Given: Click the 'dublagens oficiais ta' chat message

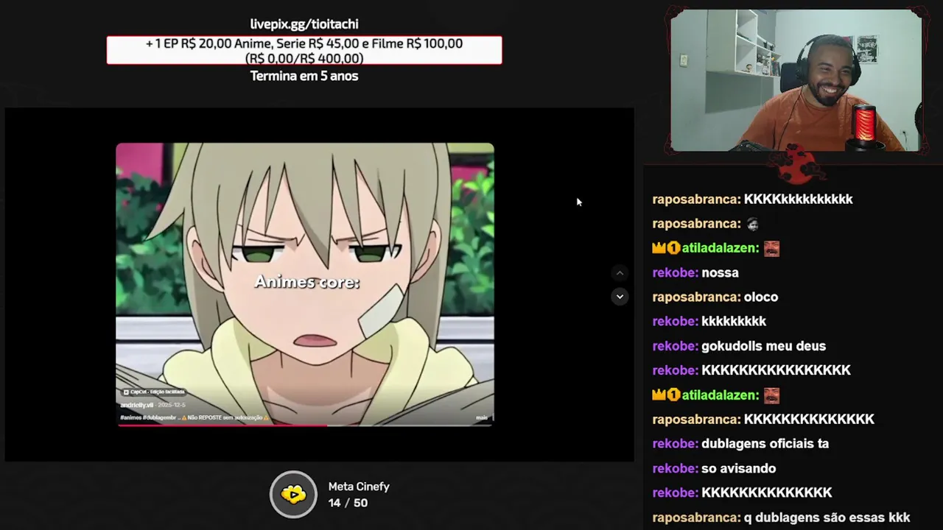Looking at the screenshot, I should (740, 444).
